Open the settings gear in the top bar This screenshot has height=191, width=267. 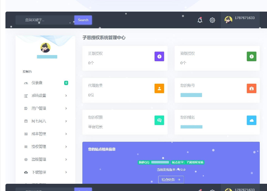[212, 20]
